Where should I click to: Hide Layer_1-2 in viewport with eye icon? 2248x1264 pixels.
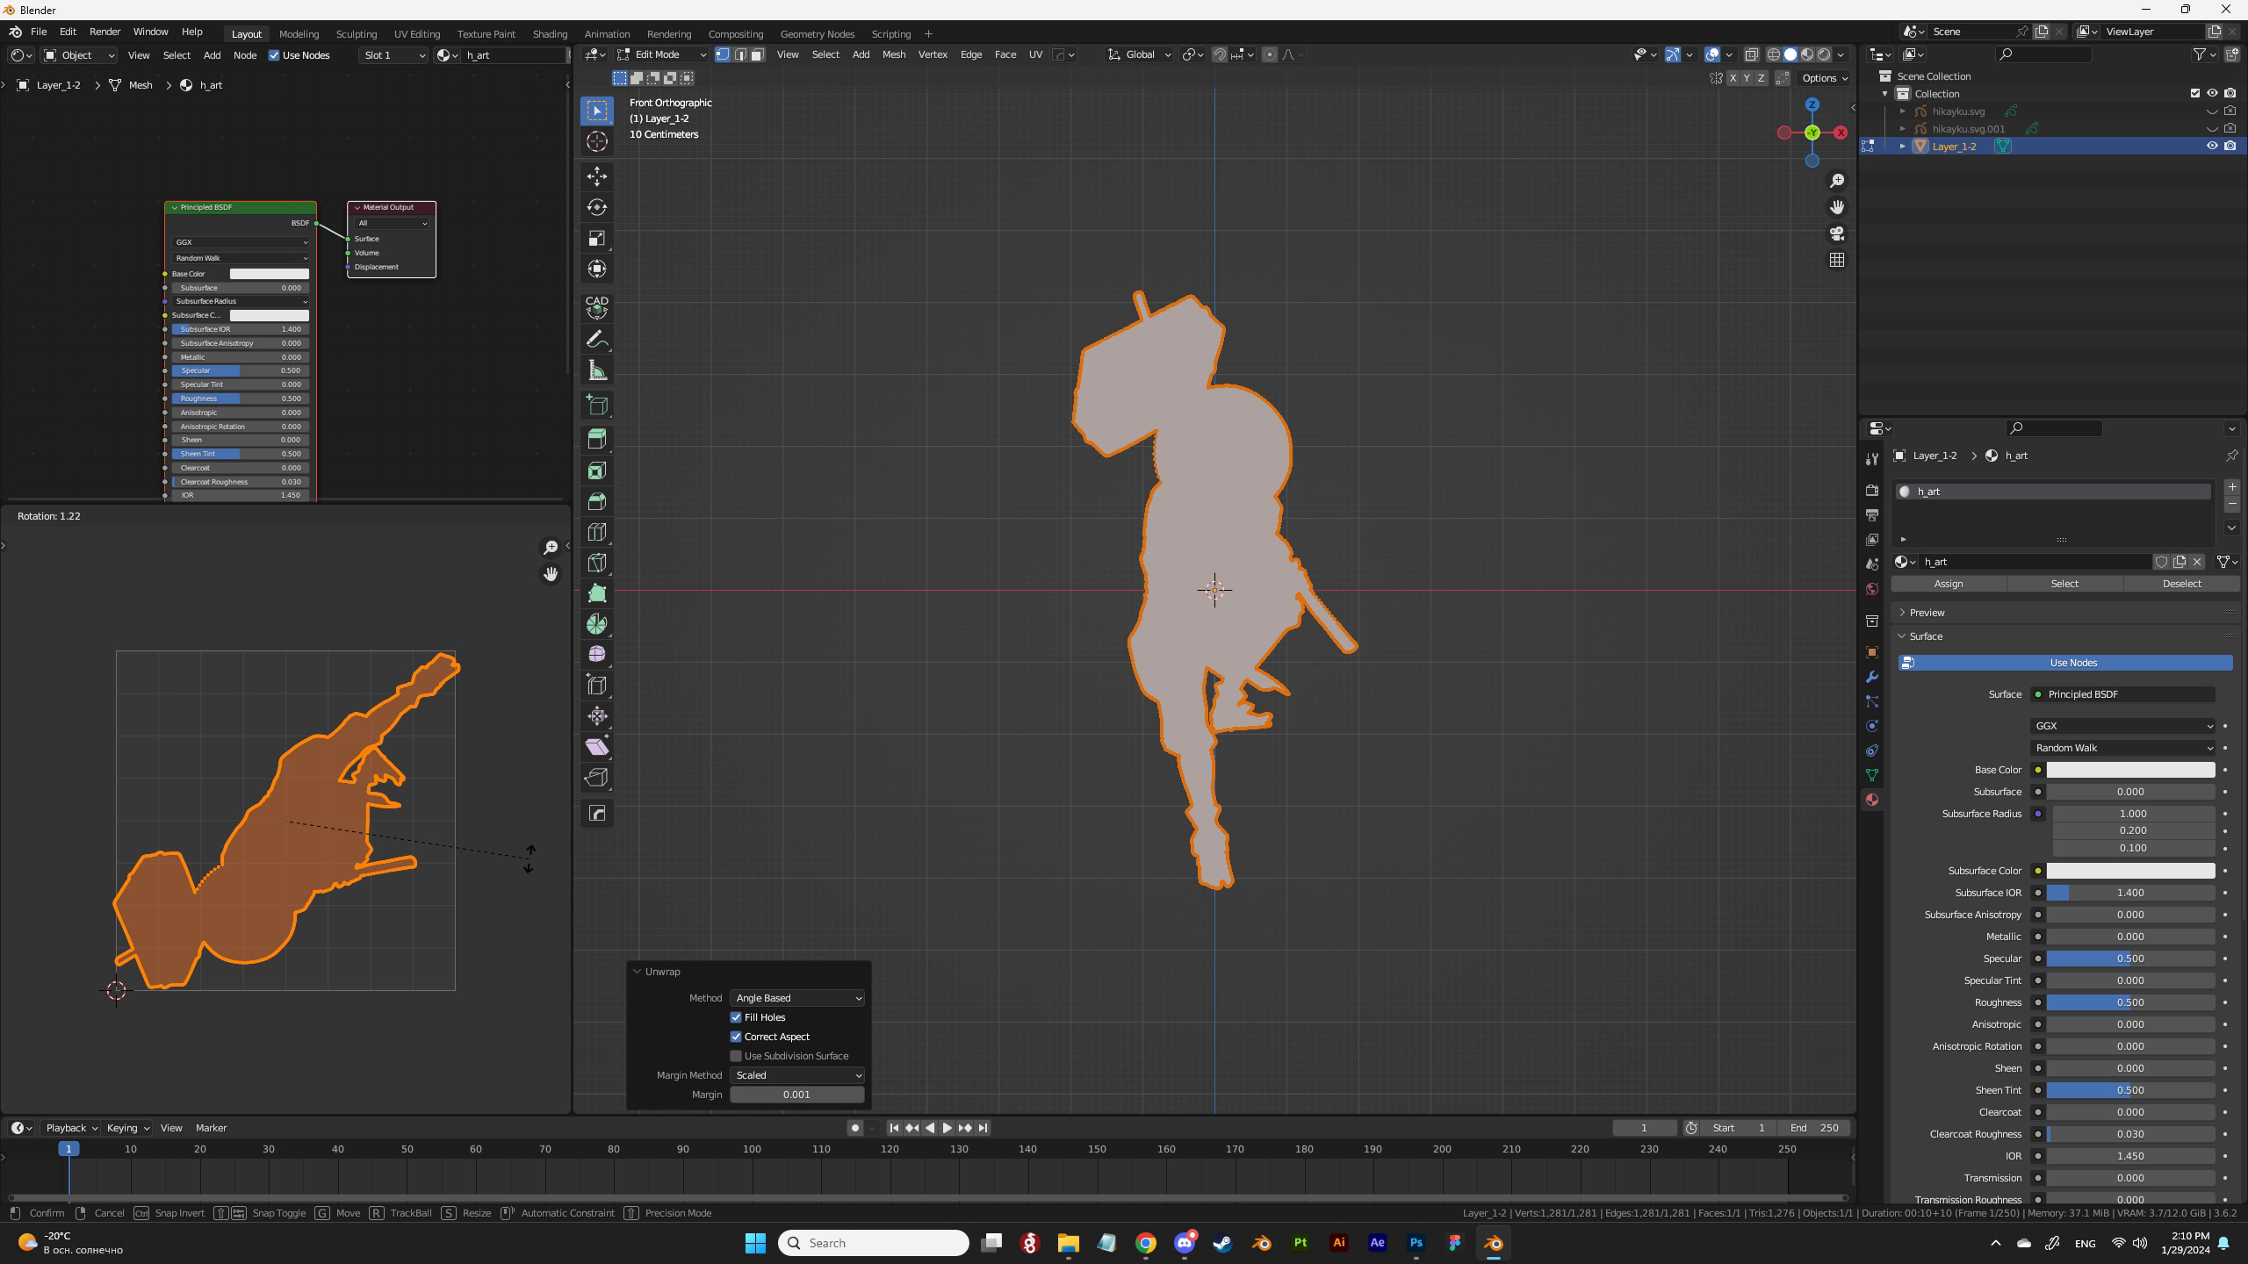tap(2211, 146)
